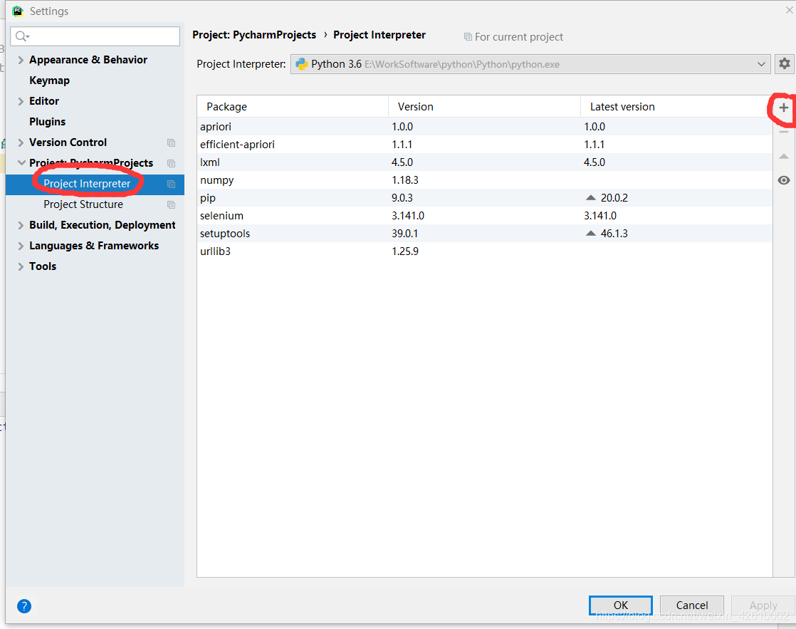Screen dimensions: 796x629
Task: Expand Languages & Frameworks section
Action: [21, 246]
